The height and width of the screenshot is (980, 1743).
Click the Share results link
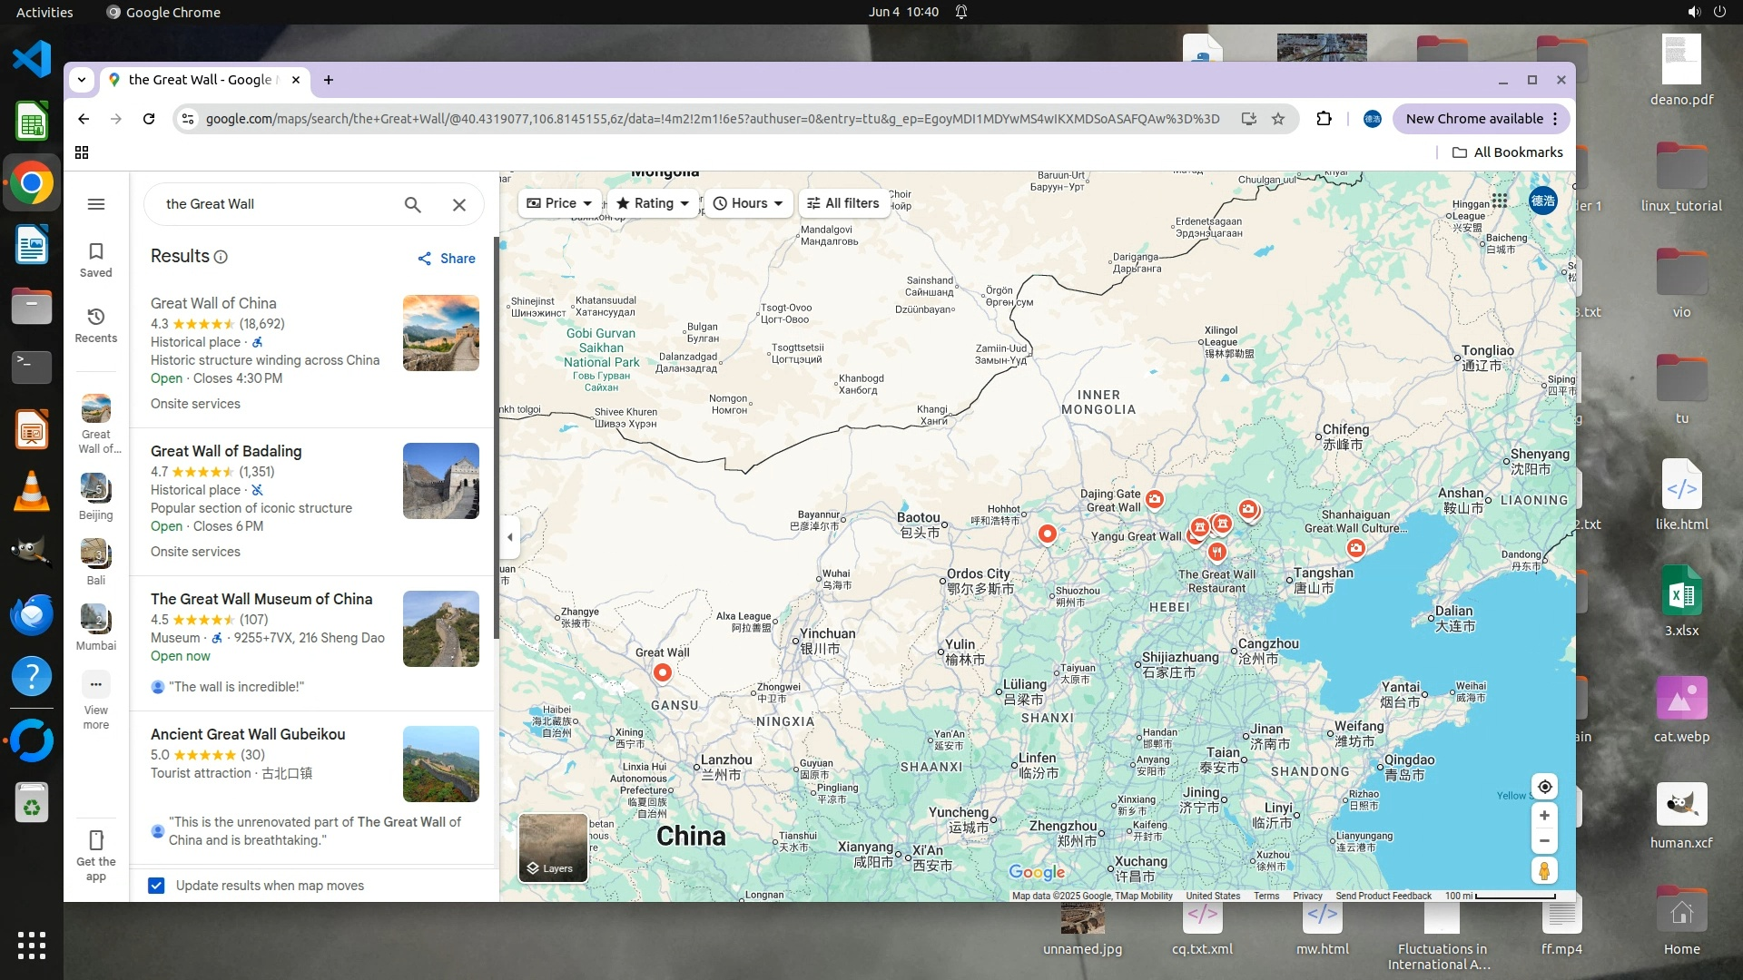[x=447, y=259]
